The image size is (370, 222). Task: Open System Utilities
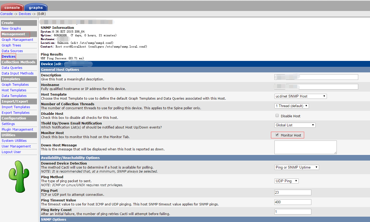(x=14, y=141)
